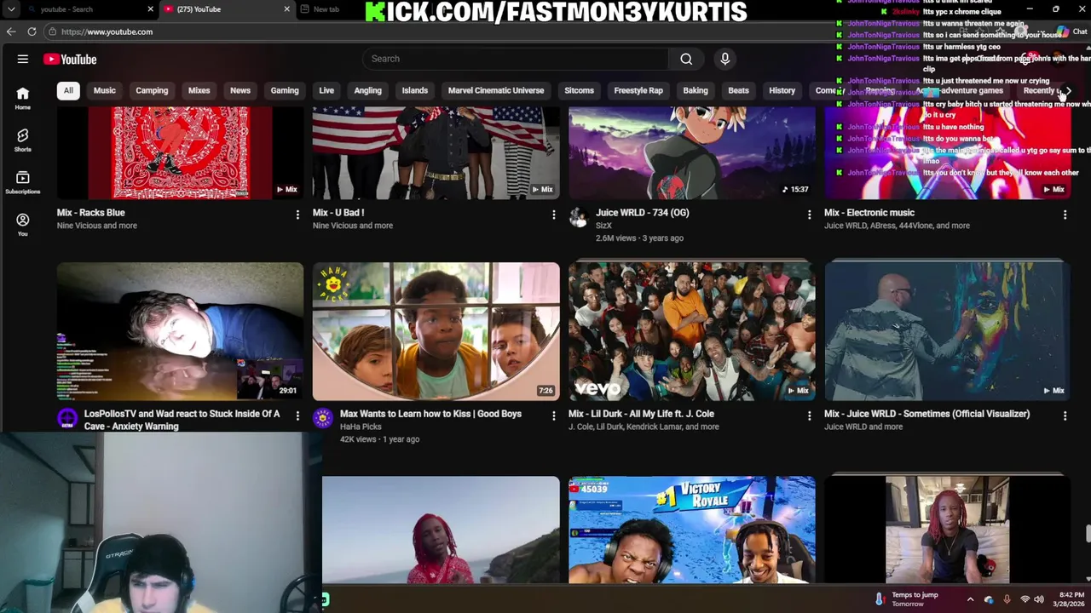The height and width of the screenshot is (613, 1091).
Task: Open the You section in sidebar
Action: (x=23, y=225)
